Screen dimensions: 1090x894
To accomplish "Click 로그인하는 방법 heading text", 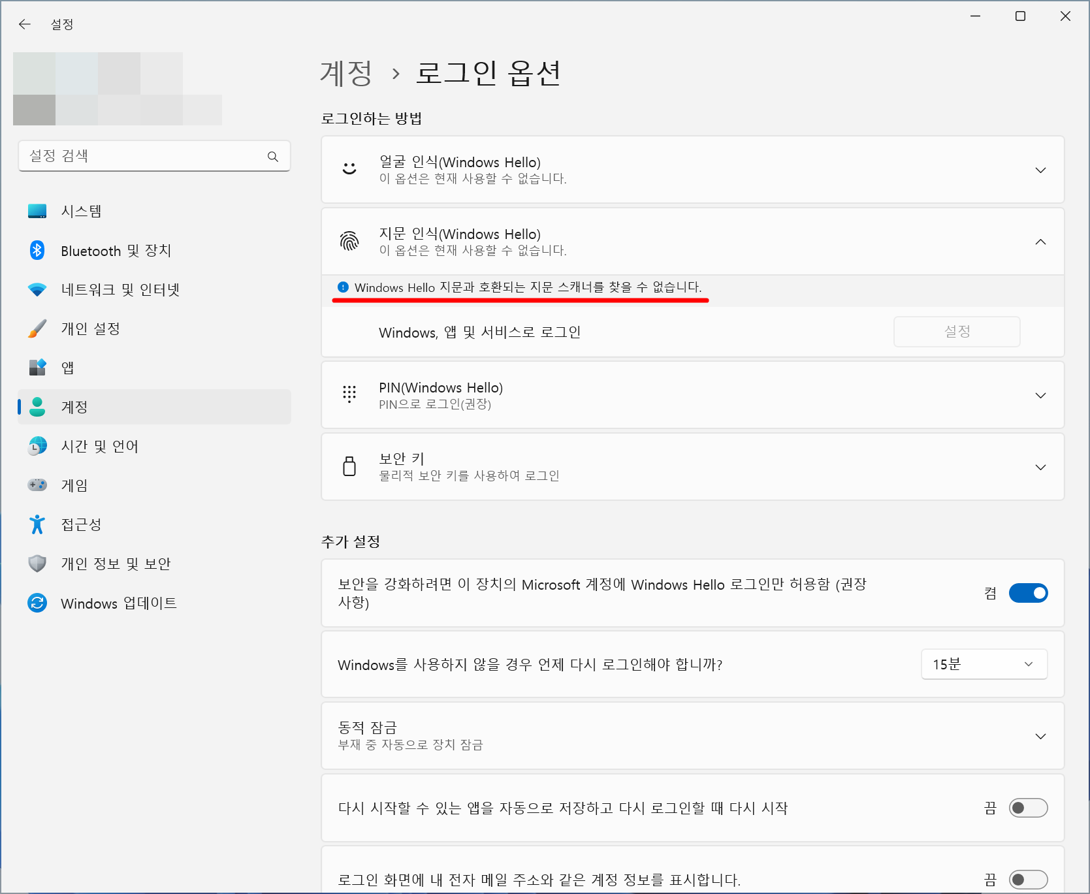I will tap(372, 118).
